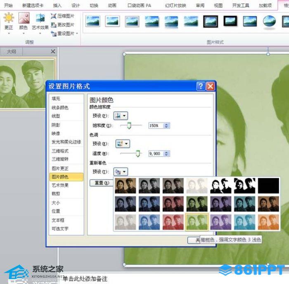The height and width of the screenshot is (284, 289).
Task: Select 位置 in the dialog list
Action: click(66, 211)
